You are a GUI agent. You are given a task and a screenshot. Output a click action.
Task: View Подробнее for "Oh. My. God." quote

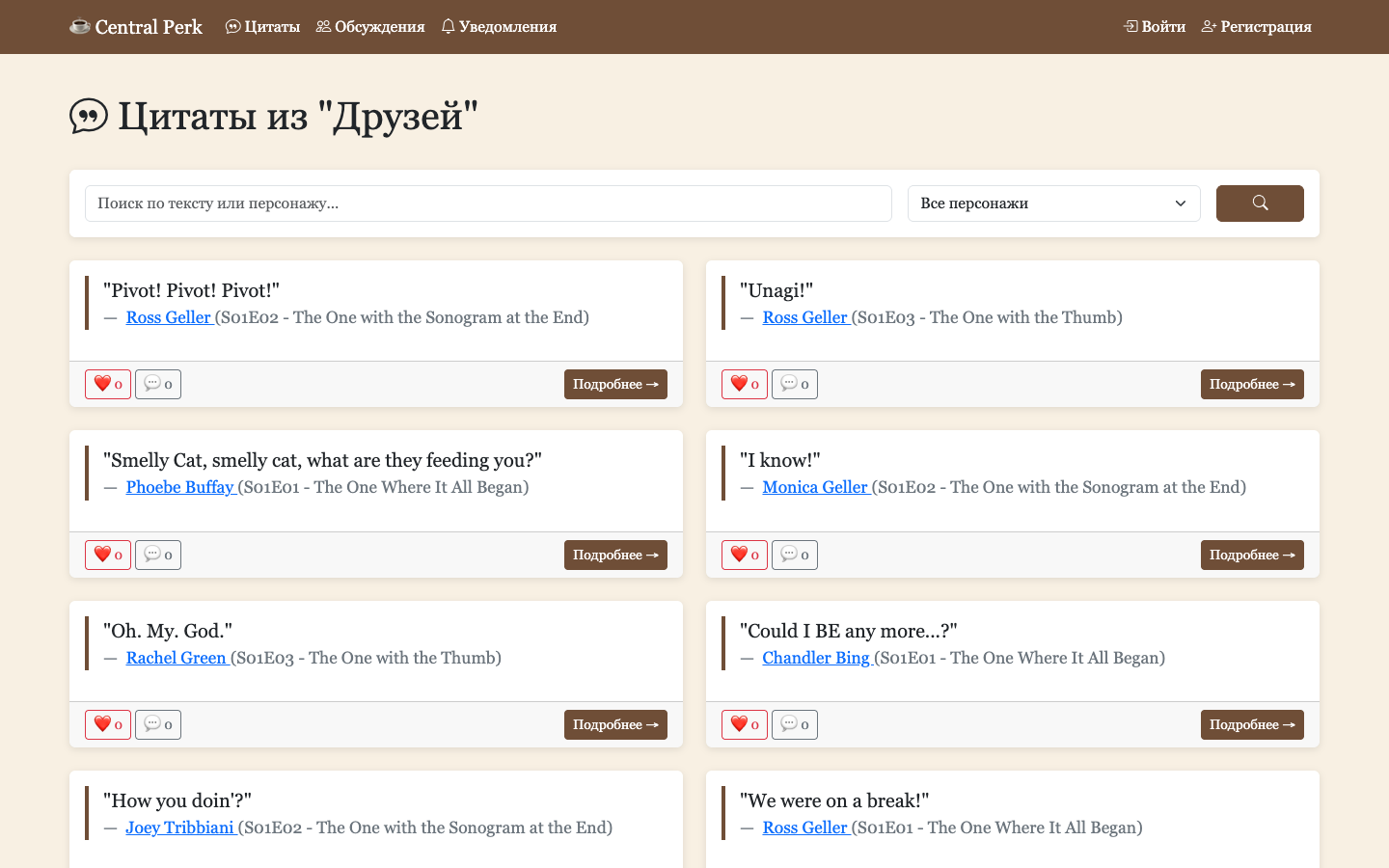tap(615, 724)
